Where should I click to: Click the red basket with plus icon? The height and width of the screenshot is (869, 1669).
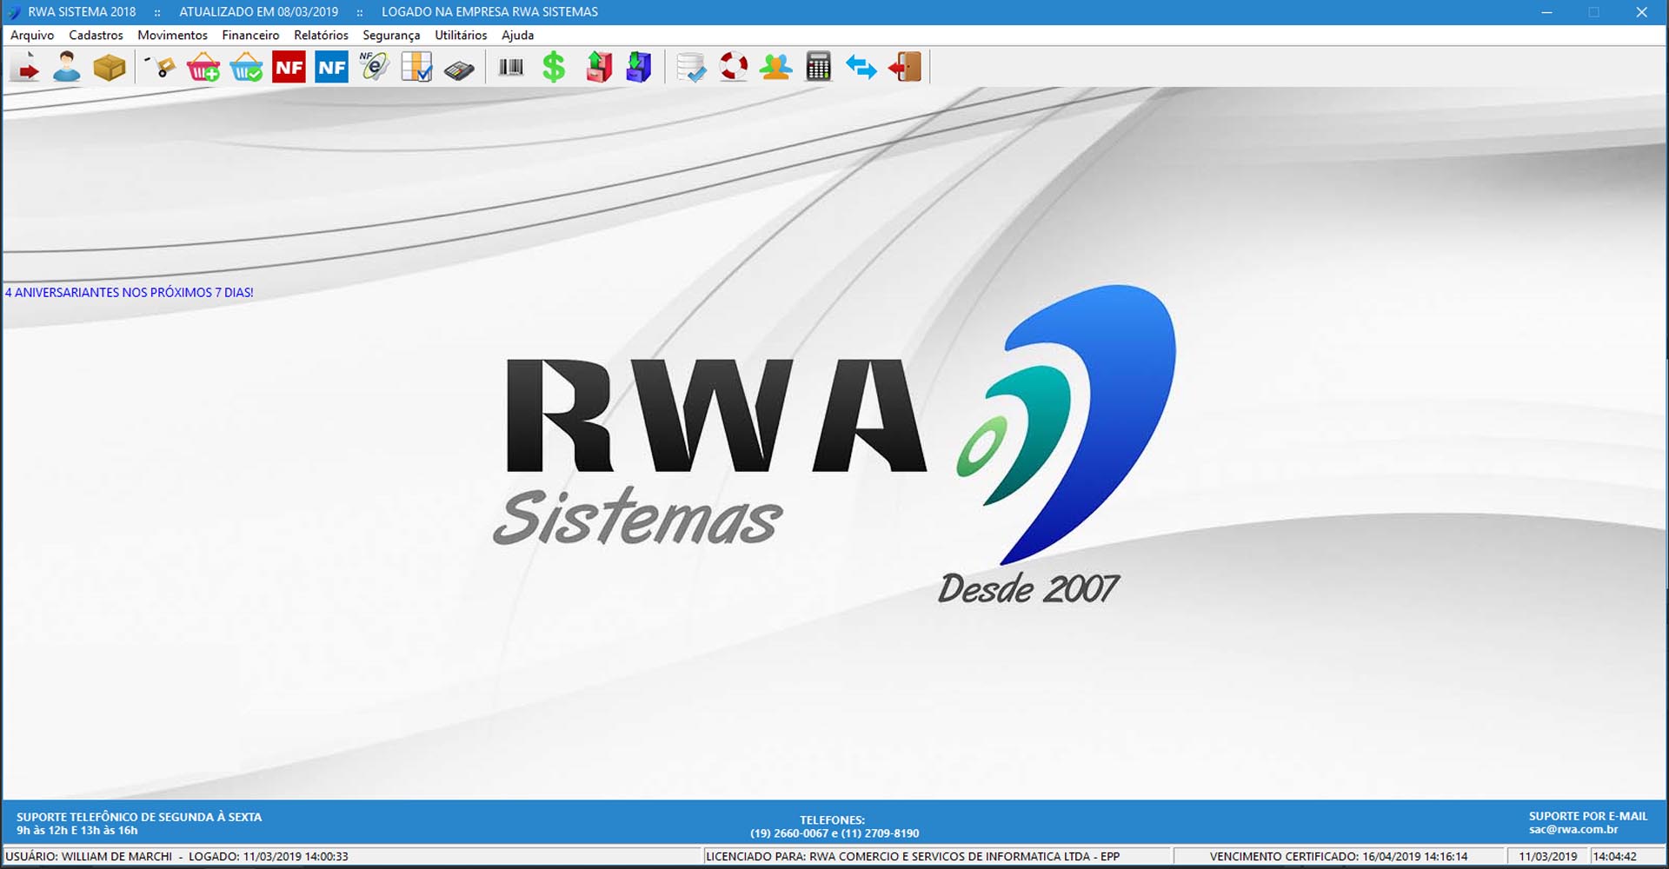point(203,67)
